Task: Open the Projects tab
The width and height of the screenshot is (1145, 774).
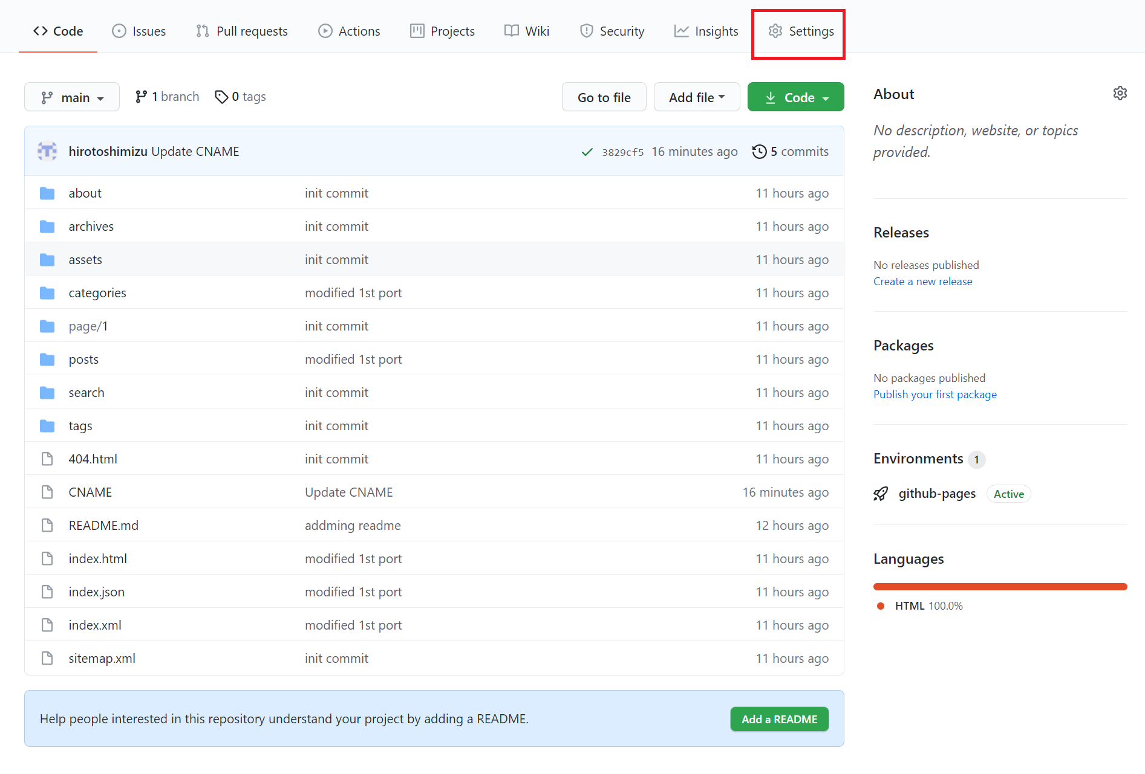Action: pyautogui.click(x=442, y=31)
